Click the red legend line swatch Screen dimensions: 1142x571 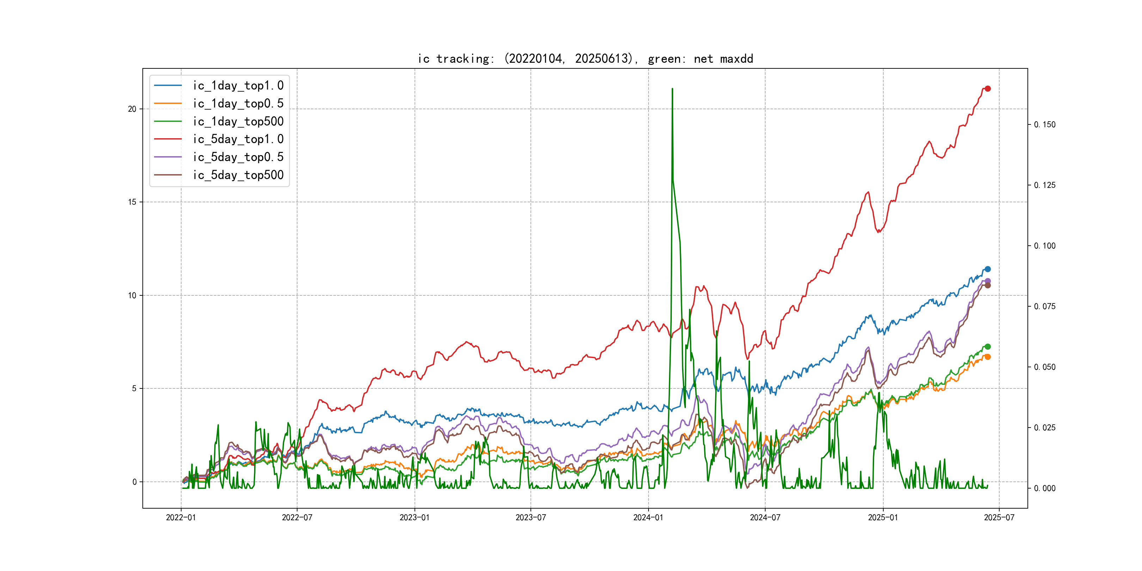coord(167,139)
